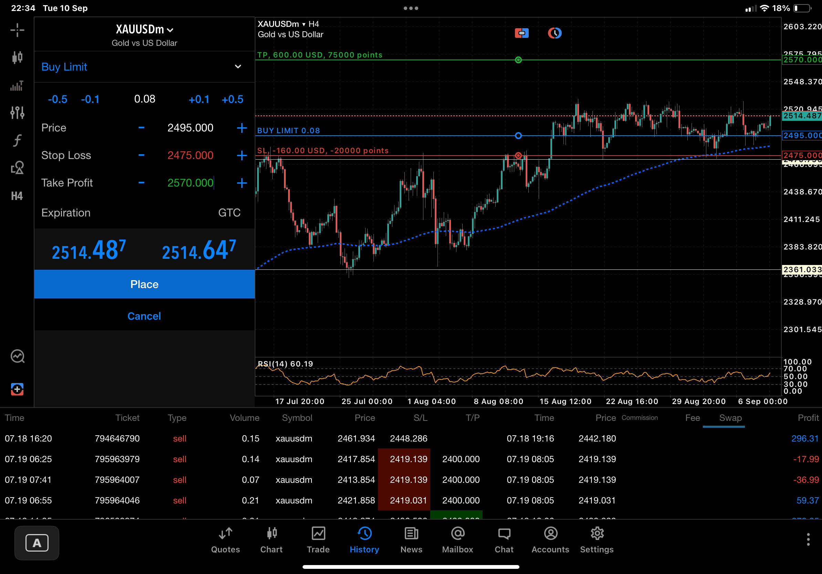Decrease volume by 0.1
The width and height of the screenshot is (822, 574).
pos(90,99)
